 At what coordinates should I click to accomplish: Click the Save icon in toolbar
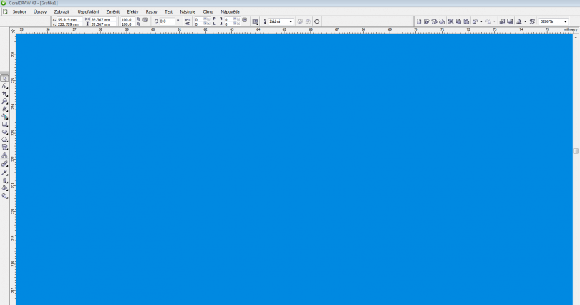(x=434, y=21)
